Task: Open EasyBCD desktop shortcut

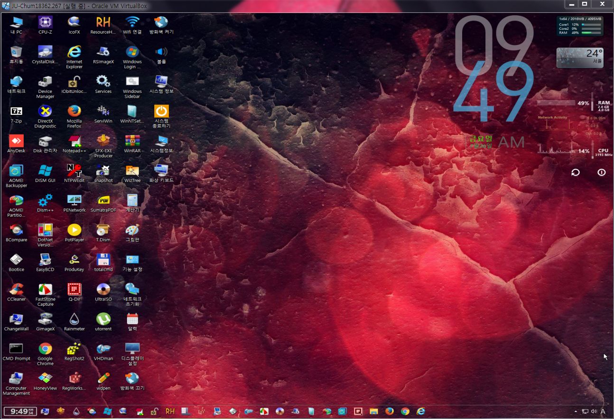Action: [x=45, y=263]
